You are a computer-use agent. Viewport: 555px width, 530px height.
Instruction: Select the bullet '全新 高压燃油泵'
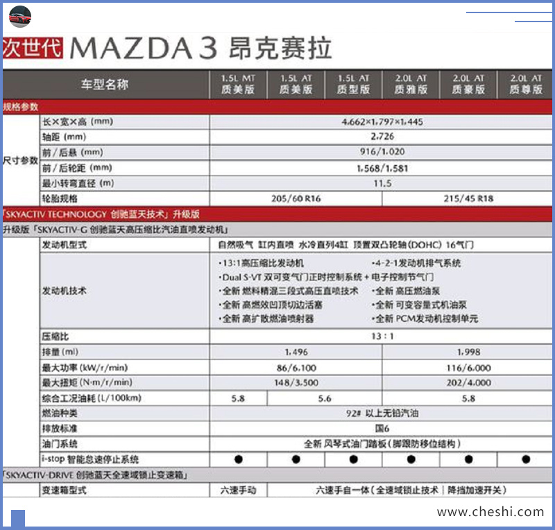click(x=406, y=291)
